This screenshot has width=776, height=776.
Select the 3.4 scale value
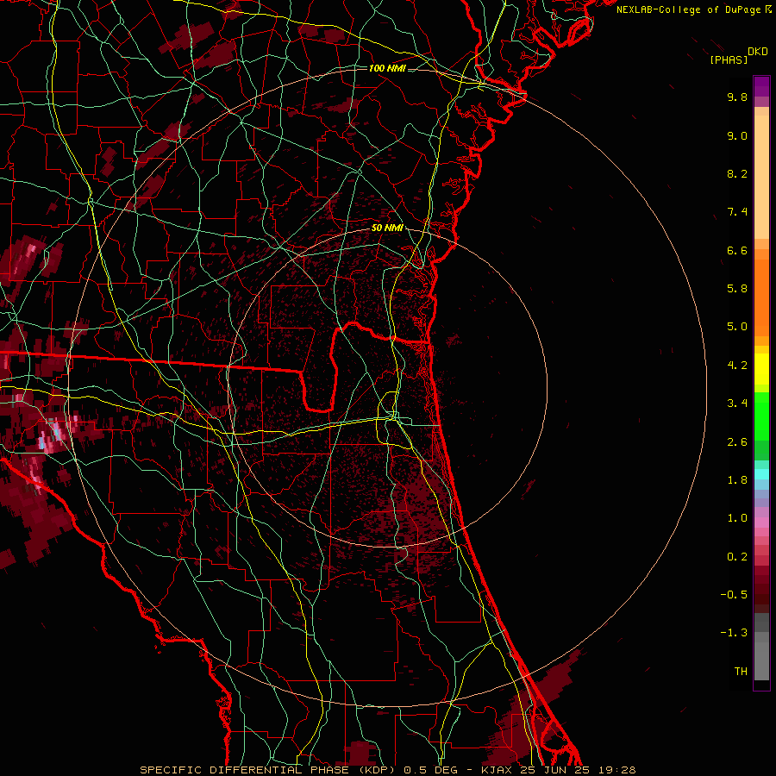tap(737, 404)
